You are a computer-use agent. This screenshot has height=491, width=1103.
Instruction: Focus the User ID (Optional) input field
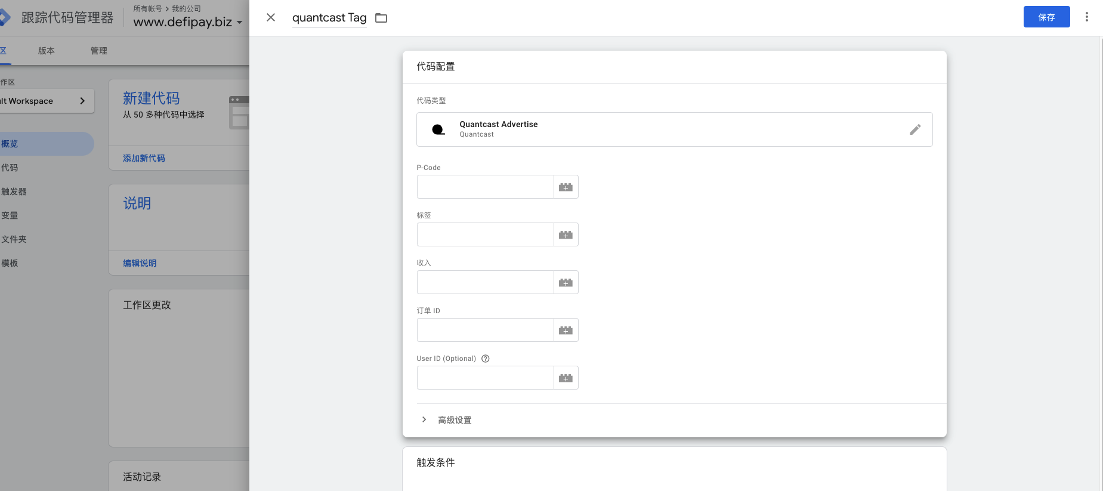point(485,378)
